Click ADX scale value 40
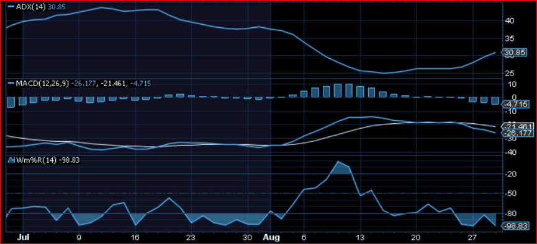 click(x=509, y=20)
